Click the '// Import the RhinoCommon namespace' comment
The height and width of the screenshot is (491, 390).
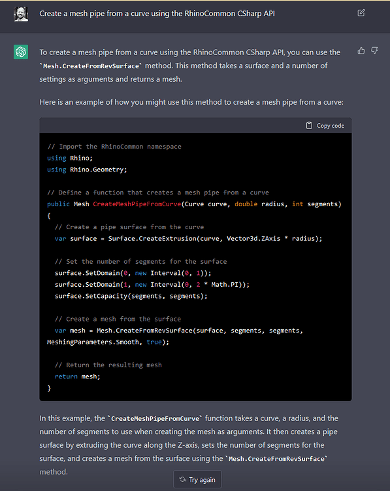(114, 147)
